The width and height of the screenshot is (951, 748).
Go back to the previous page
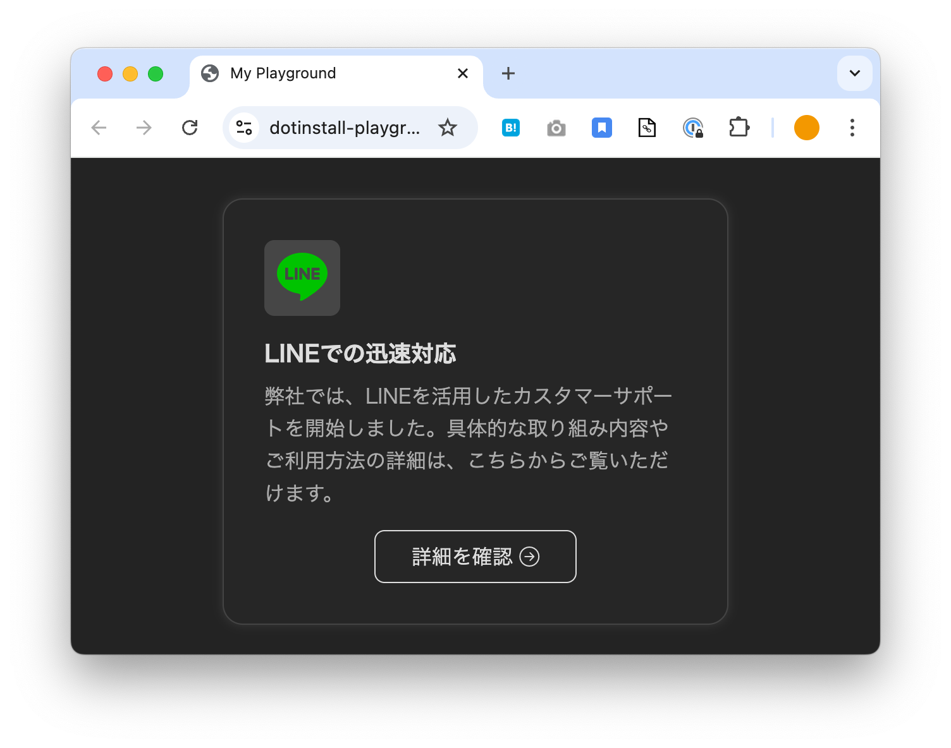(x=99, y=128)
